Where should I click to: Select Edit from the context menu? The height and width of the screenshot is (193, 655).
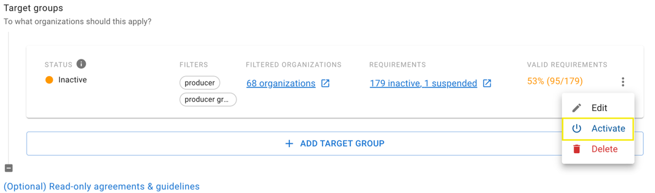click(598, 108)
